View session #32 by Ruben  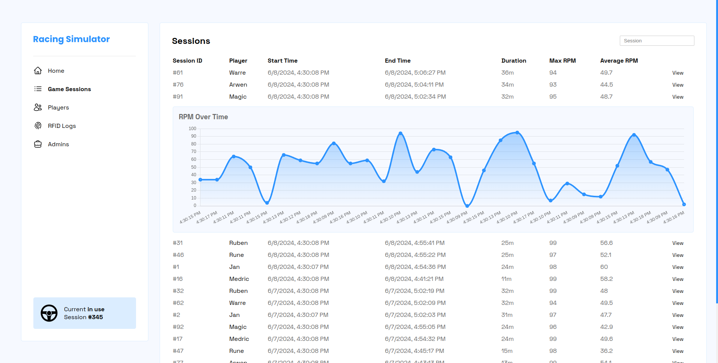678,291
